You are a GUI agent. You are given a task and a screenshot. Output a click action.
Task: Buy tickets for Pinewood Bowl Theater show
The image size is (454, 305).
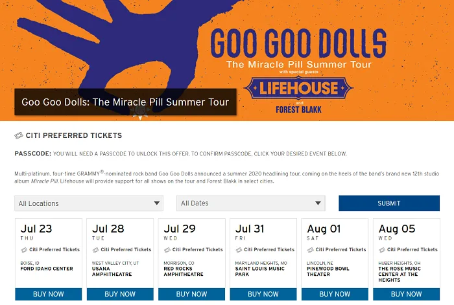point(335,294)
